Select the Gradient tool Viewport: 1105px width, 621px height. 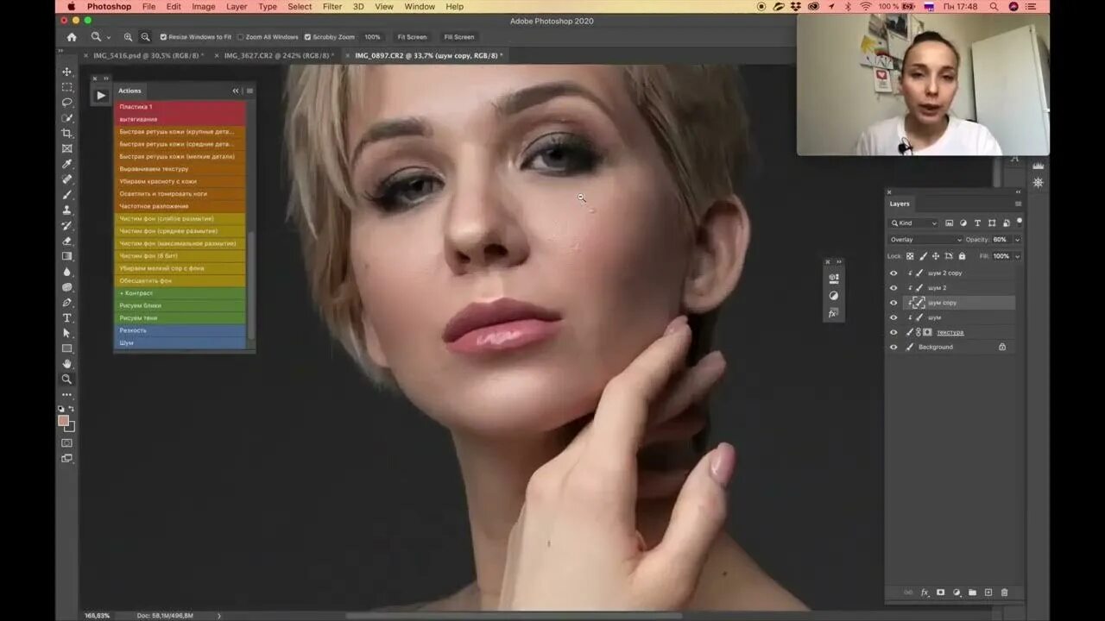pos(66,256)
